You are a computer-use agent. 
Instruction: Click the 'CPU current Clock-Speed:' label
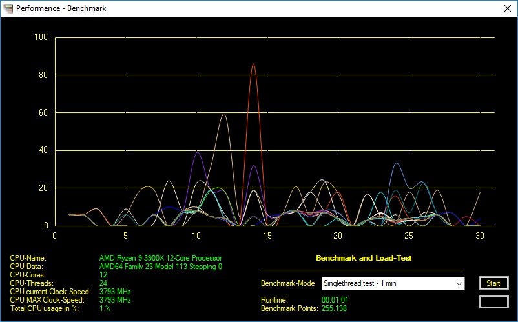(x=50, y=292)
